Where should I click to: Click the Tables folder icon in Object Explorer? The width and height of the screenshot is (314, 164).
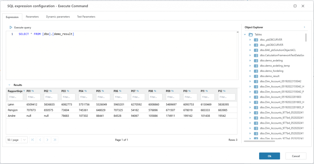coord(251,35)
